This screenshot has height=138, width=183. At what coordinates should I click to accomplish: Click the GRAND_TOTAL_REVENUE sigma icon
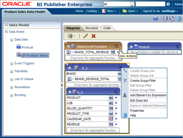pyautogui.click(x=68, y=52)
